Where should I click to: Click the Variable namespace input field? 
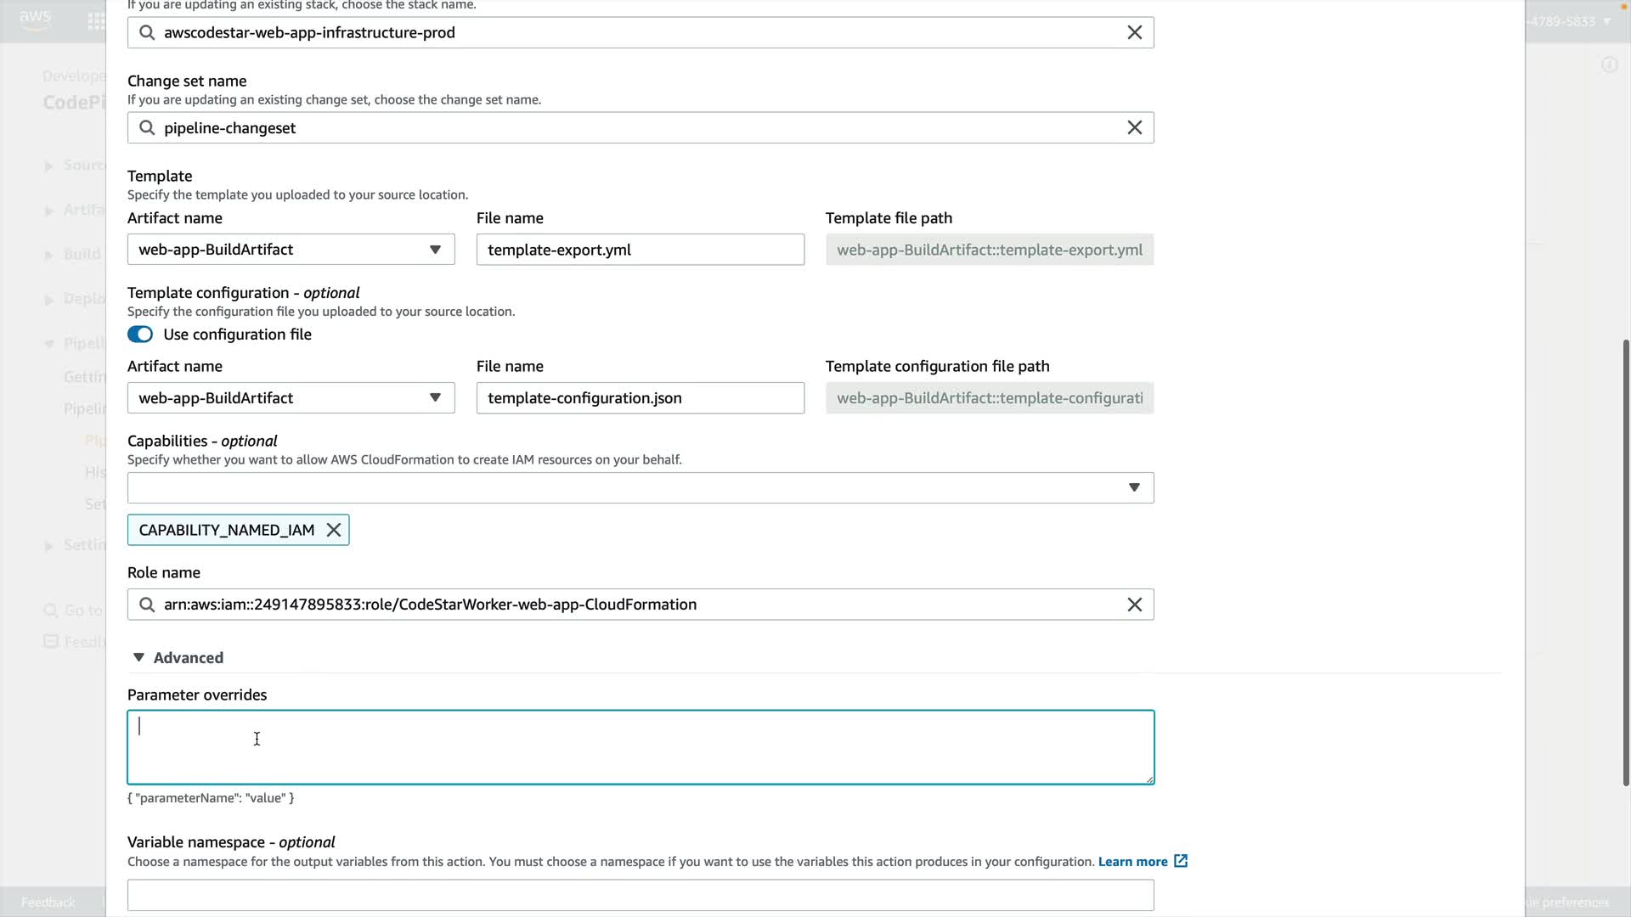tap(641, 895)
